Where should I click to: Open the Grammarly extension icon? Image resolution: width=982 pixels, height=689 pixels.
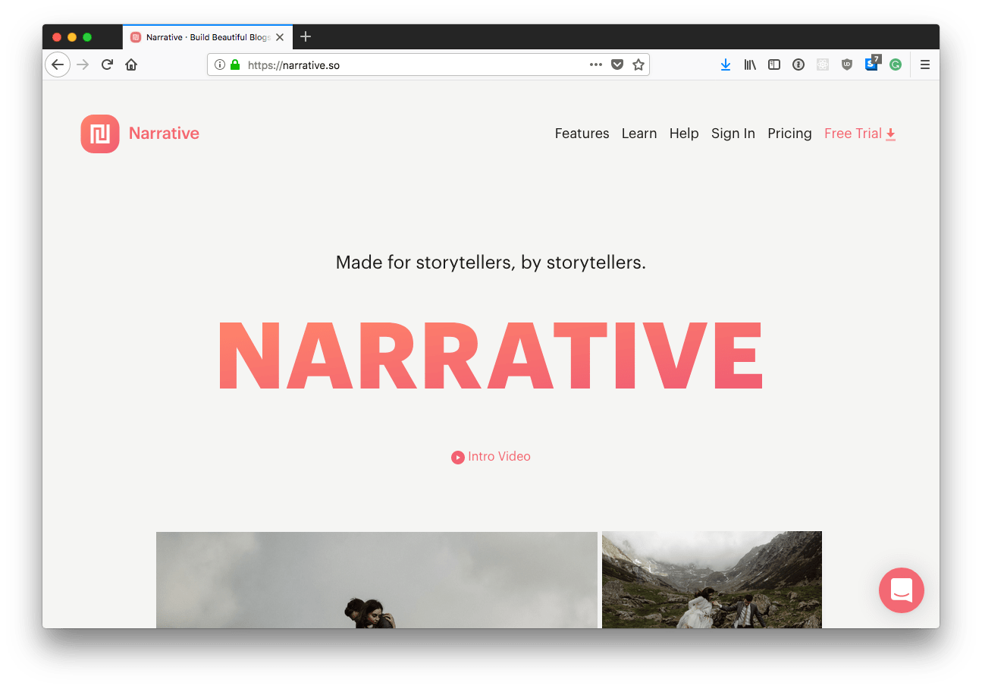896,65
